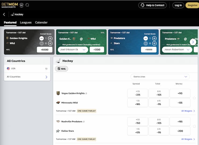Click the Dallas Stars team name
This screenshot has width=199, height=145.
[67, 131]
